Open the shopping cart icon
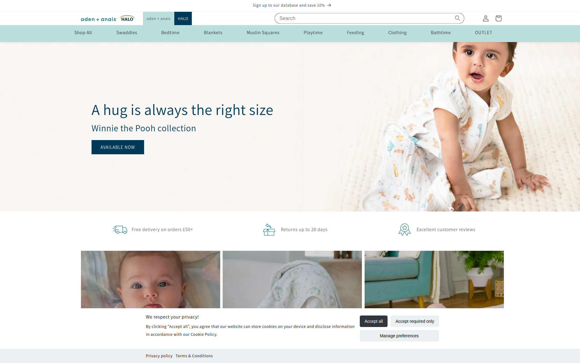 pyautogui.click(x=498, y=18)
